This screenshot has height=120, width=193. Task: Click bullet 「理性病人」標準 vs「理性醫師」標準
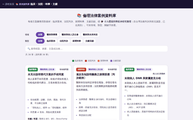point(49,108)
